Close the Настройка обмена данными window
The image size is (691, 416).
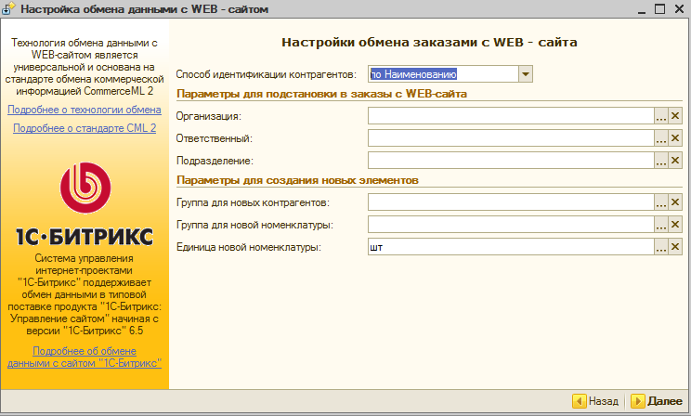[x=679, y=8]
